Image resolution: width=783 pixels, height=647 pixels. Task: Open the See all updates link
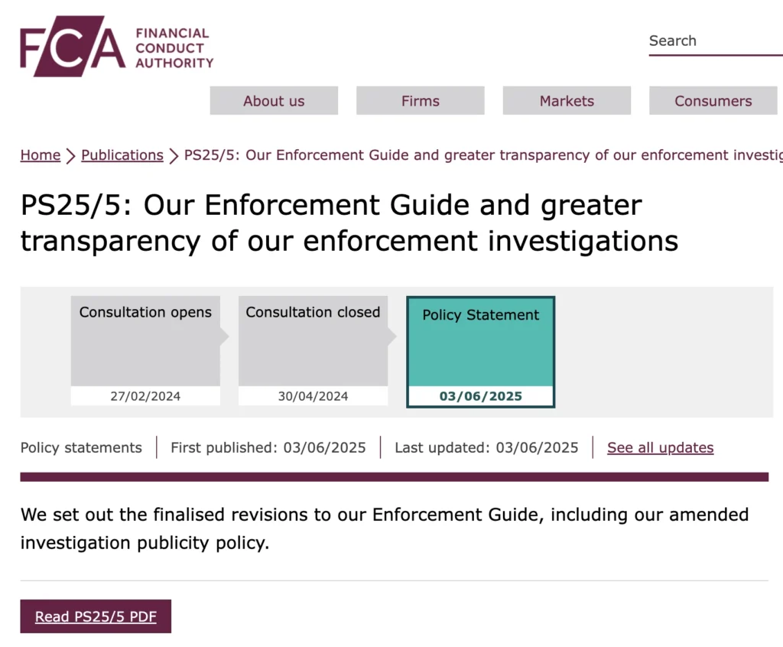[660, 447]
